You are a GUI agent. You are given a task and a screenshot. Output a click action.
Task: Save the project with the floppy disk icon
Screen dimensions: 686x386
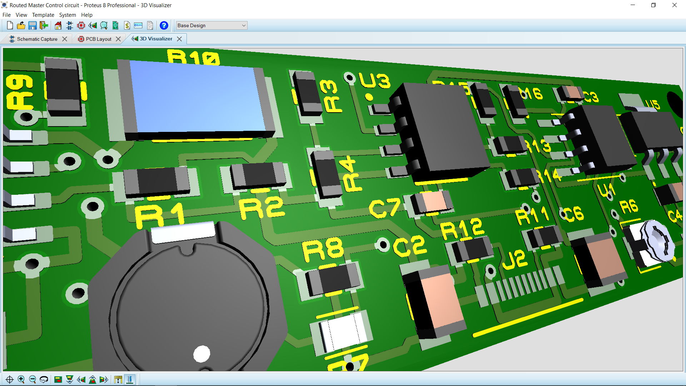point(33,25)
